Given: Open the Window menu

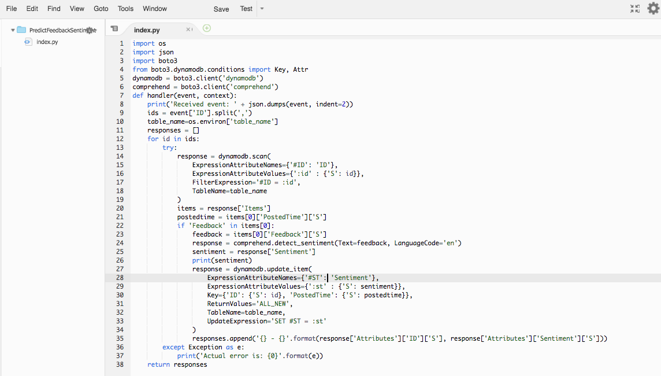Looking at the screenshot, I should pos(155,9).
